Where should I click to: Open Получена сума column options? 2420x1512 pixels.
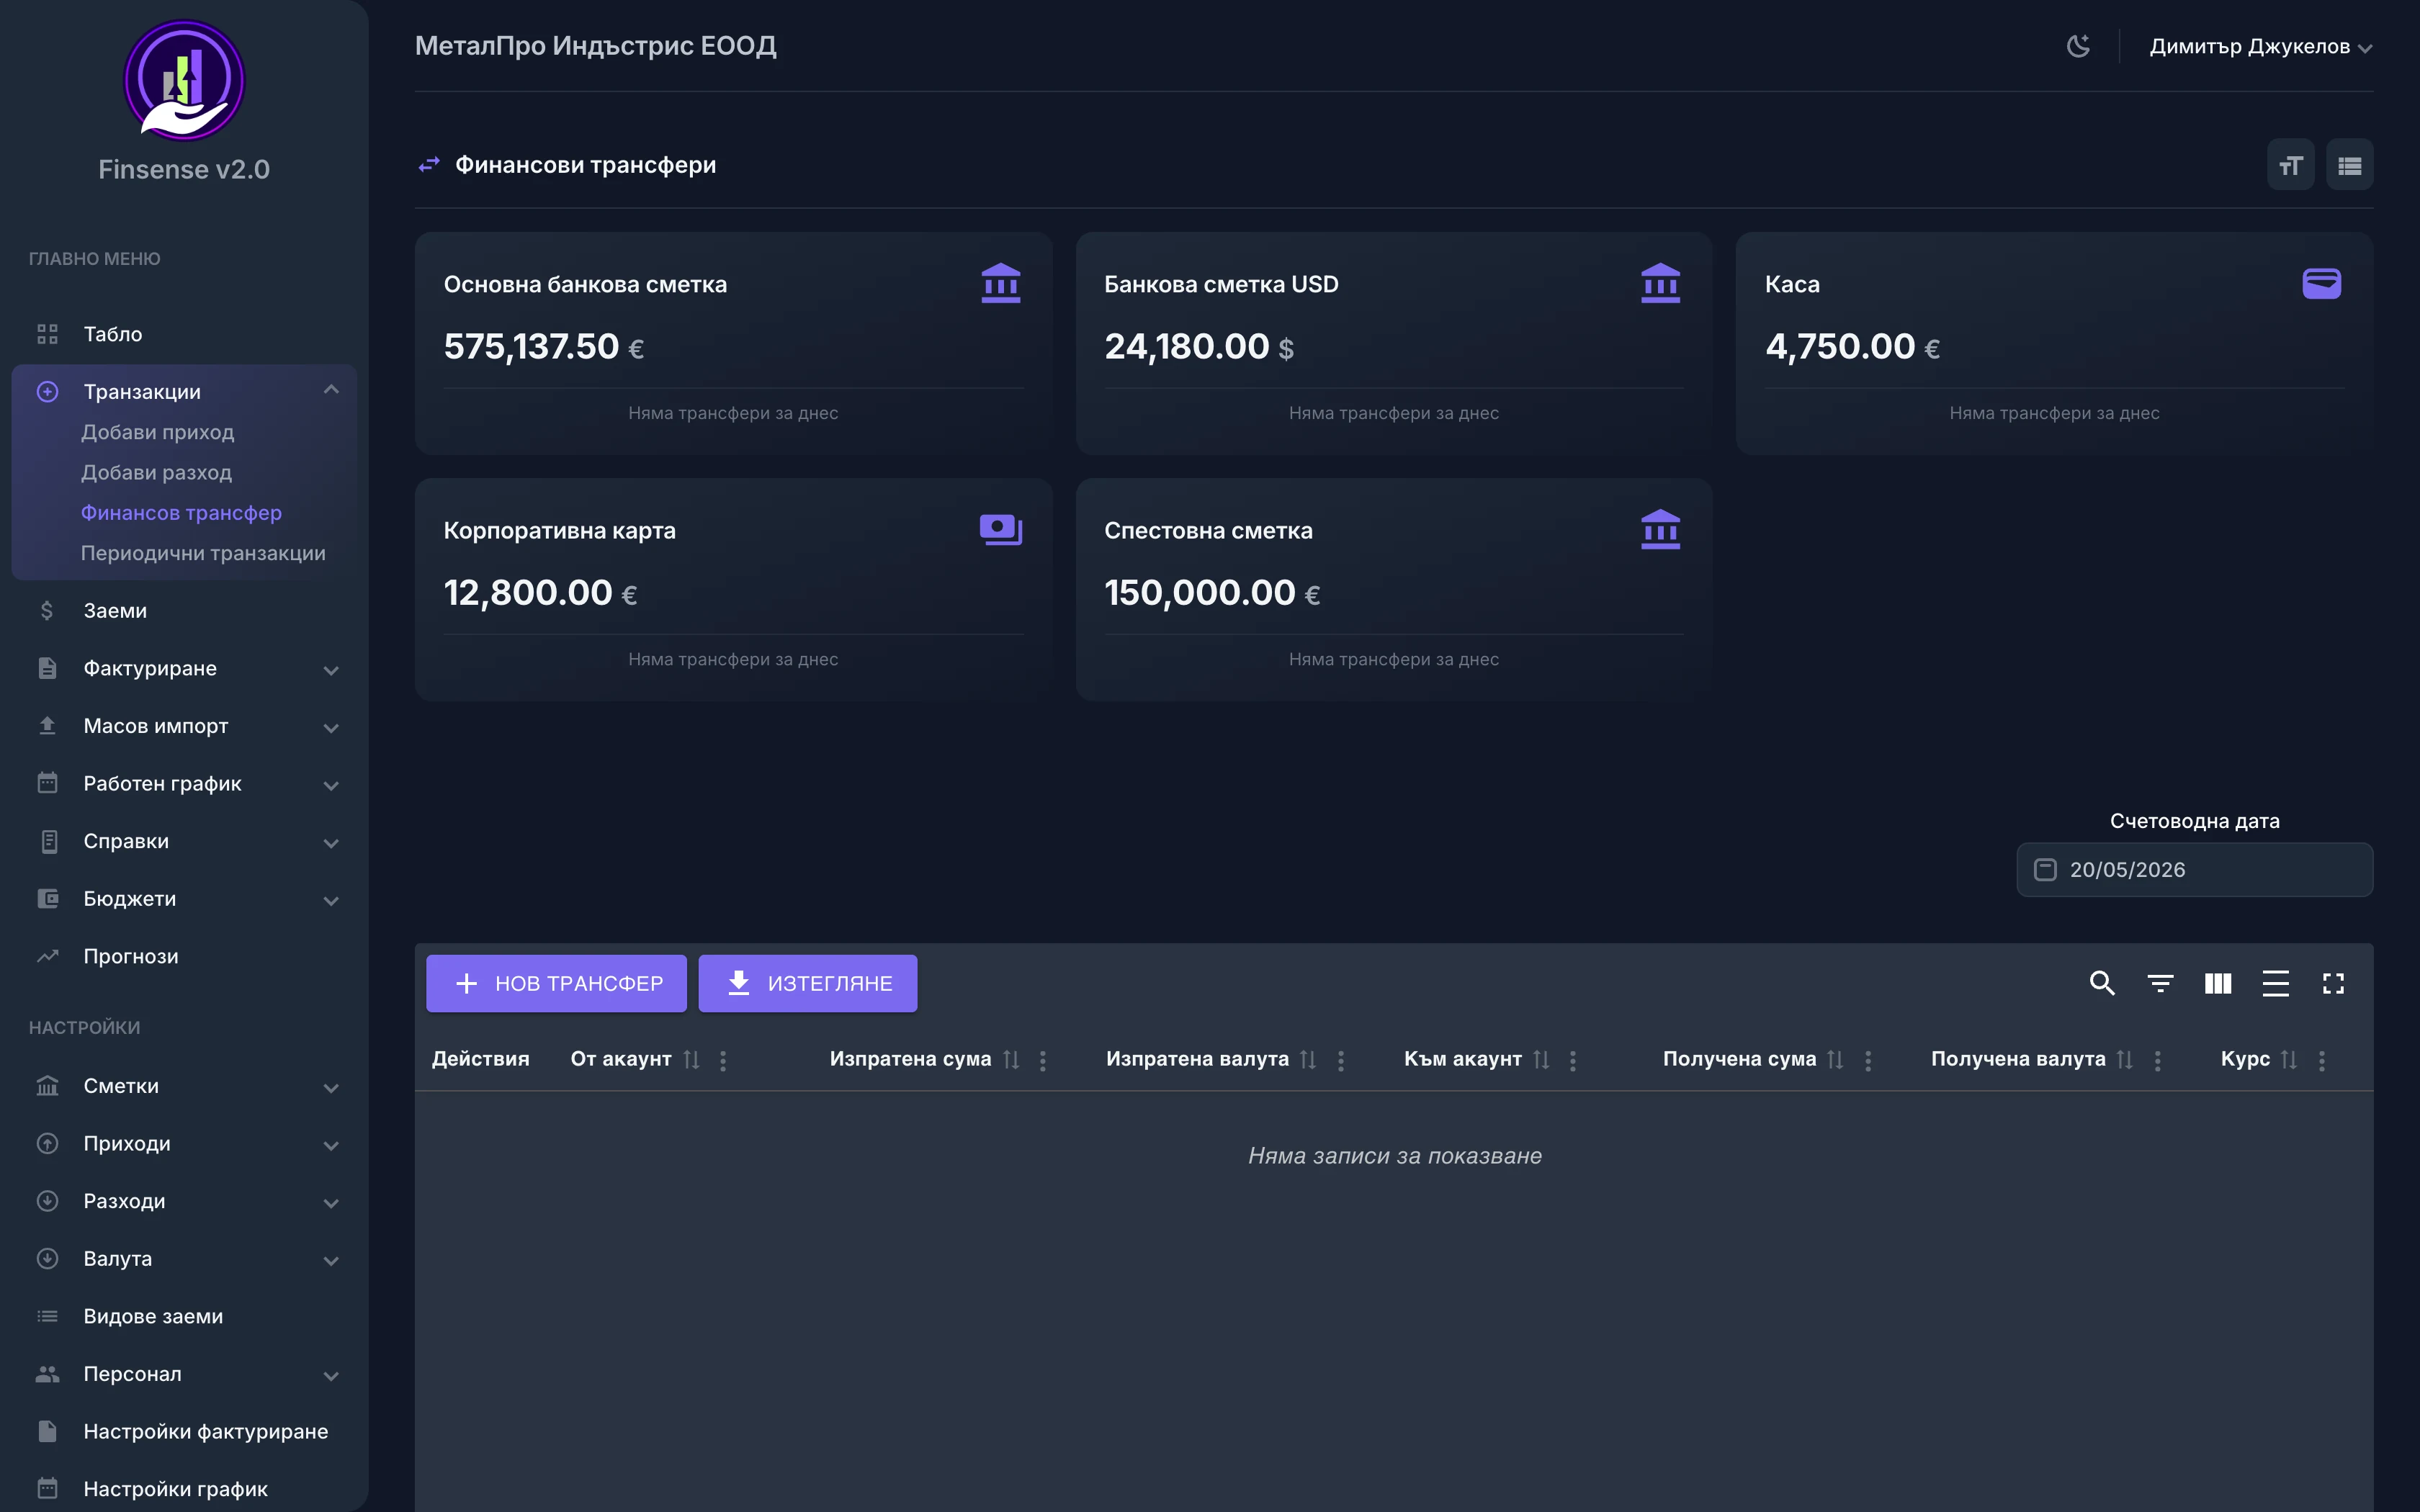(x=1868, y=1060)
